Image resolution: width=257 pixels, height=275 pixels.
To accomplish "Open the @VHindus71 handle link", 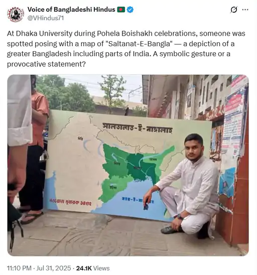I will [46, 18].
